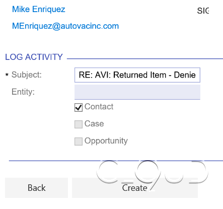223x209 pixels.
Task: Click the Contact label text
Action: 99,107
